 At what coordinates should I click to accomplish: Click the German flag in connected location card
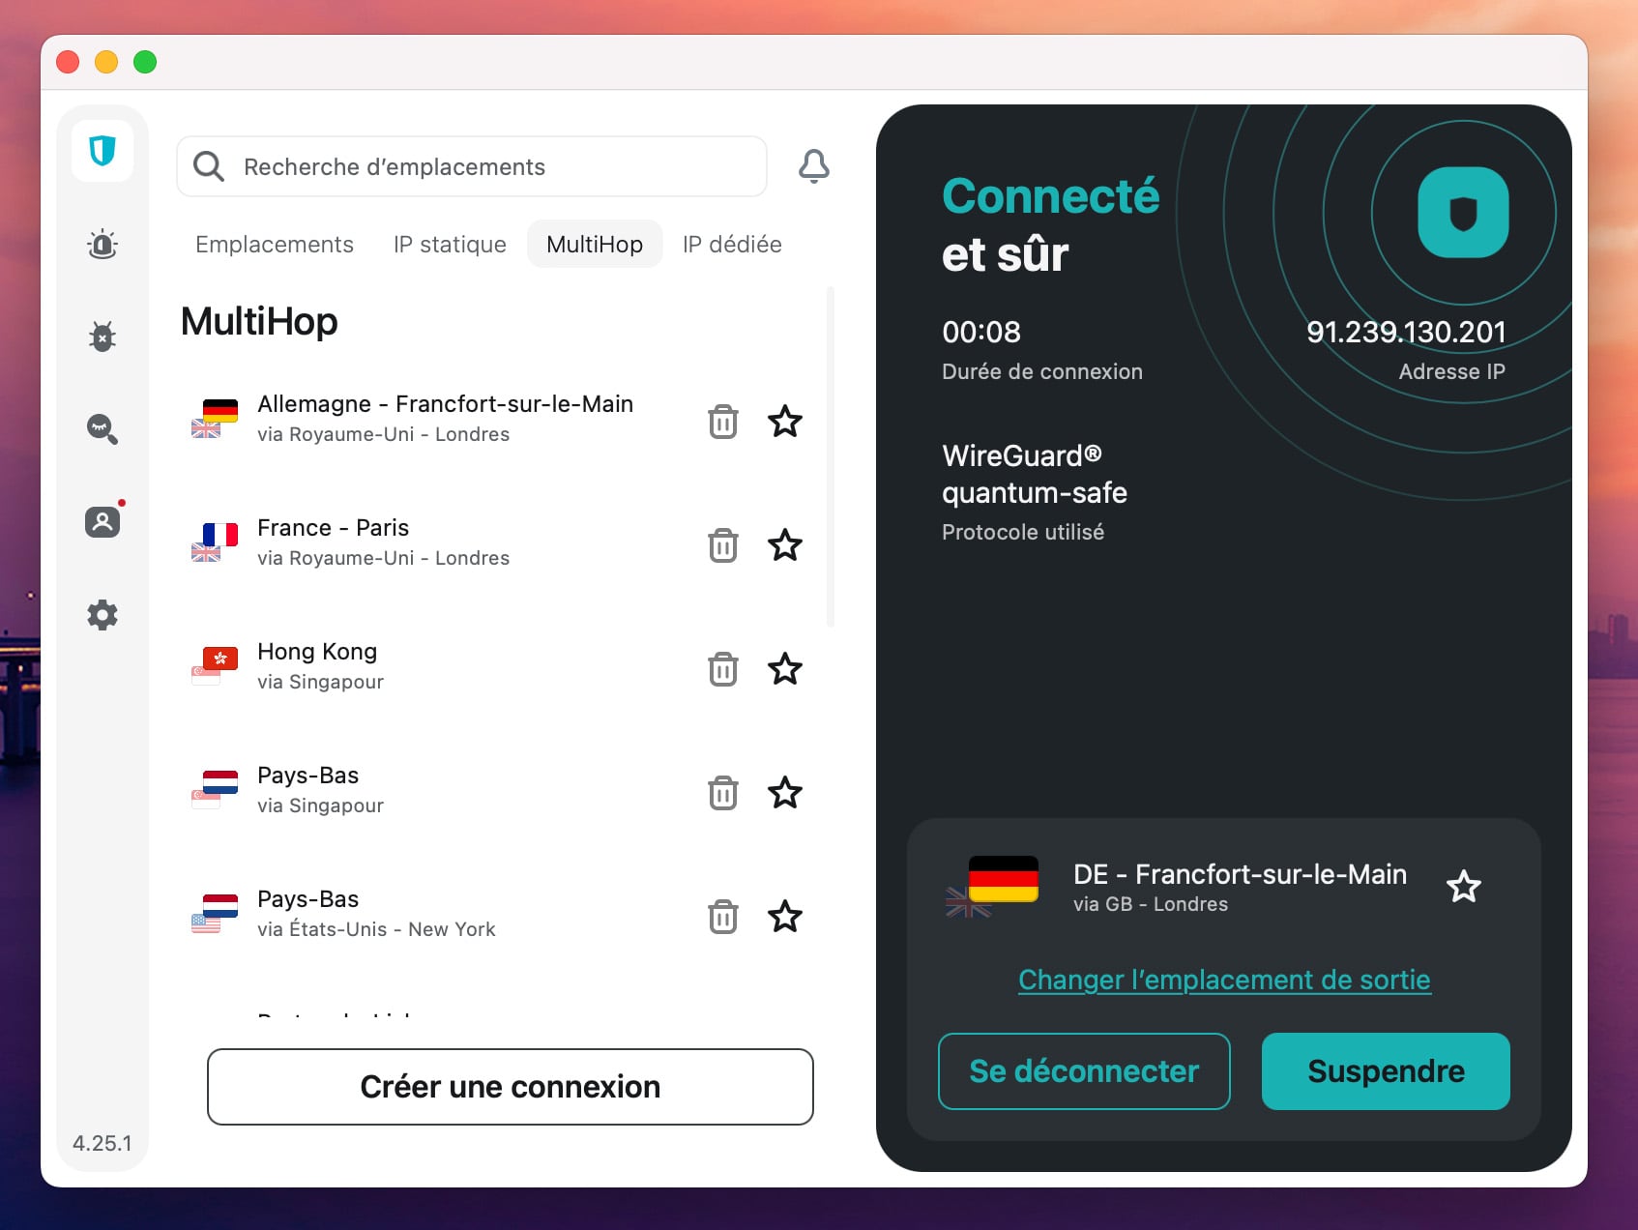point(1003,878)
